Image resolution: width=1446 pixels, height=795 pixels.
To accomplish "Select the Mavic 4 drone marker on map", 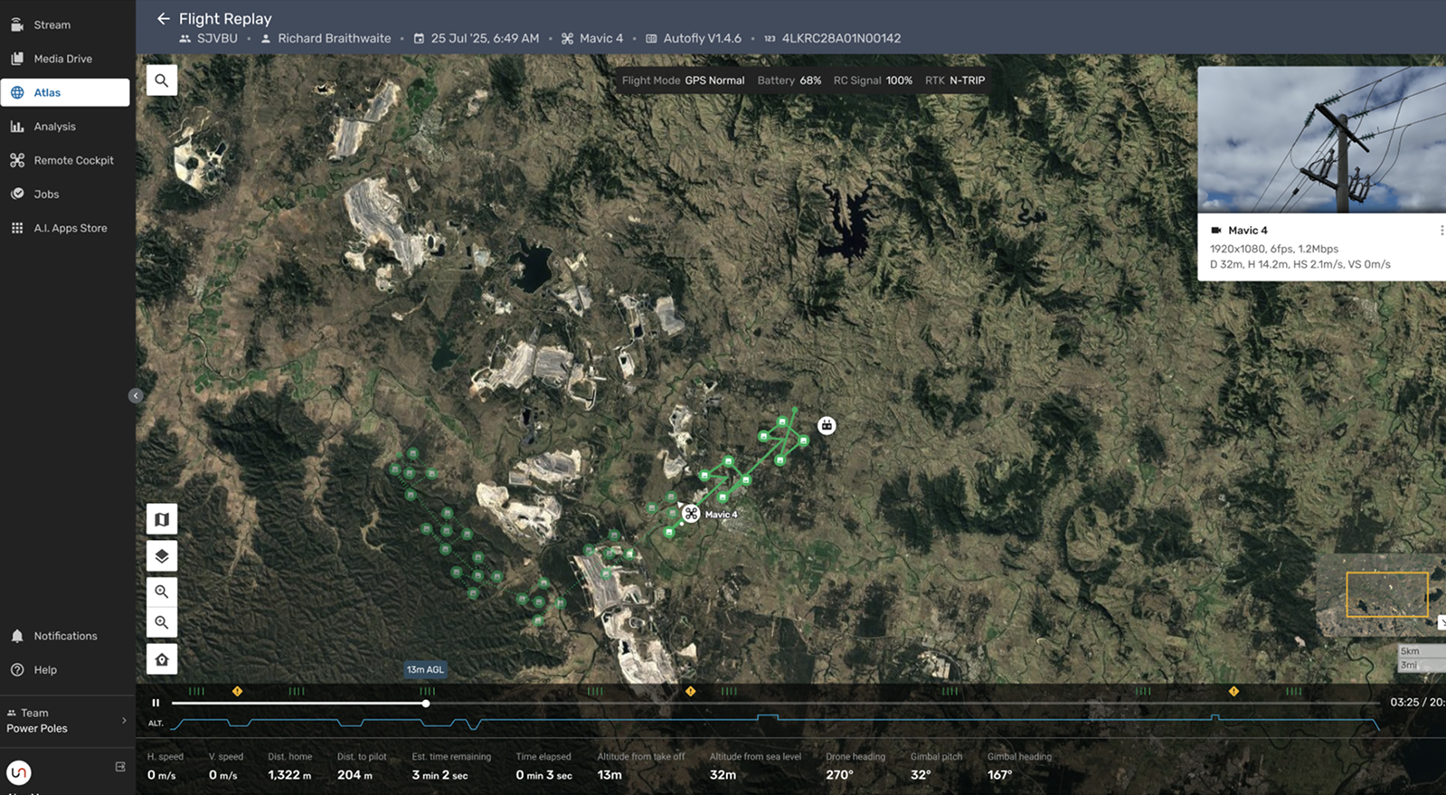I will 691,514.
